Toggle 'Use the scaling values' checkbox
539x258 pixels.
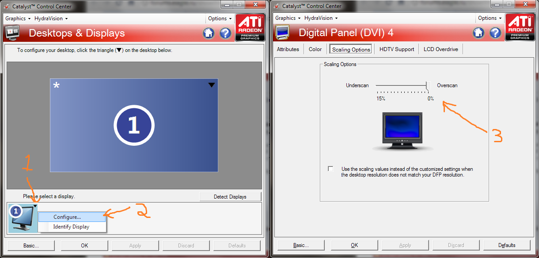click(330, 169)
